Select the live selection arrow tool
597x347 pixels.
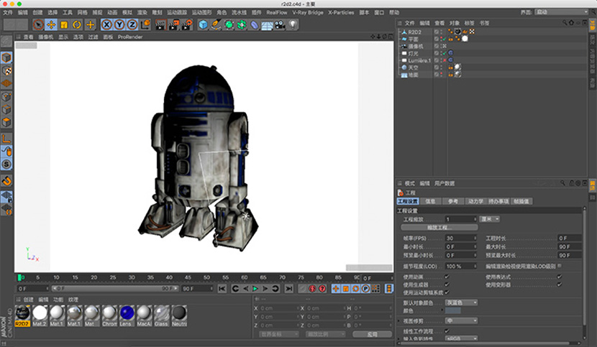coord(38,24)
